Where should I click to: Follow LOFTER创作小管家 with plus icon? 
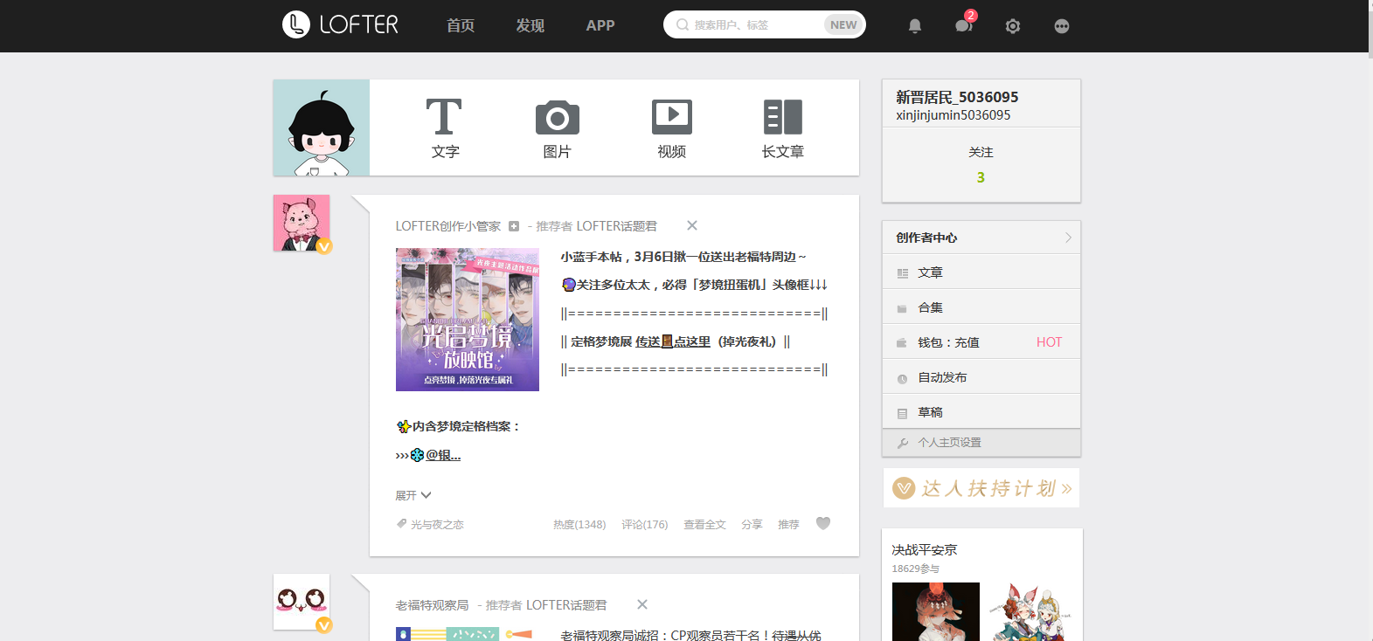coord(514,226)
